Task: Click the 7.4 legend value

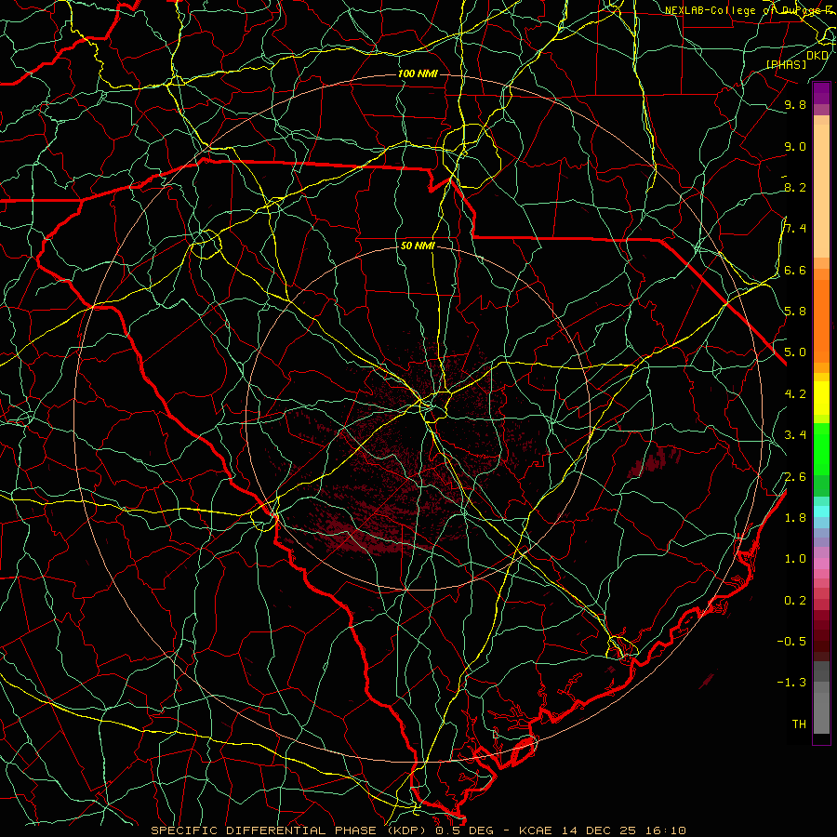Action: pyautogui.click(x=795, y=229)
